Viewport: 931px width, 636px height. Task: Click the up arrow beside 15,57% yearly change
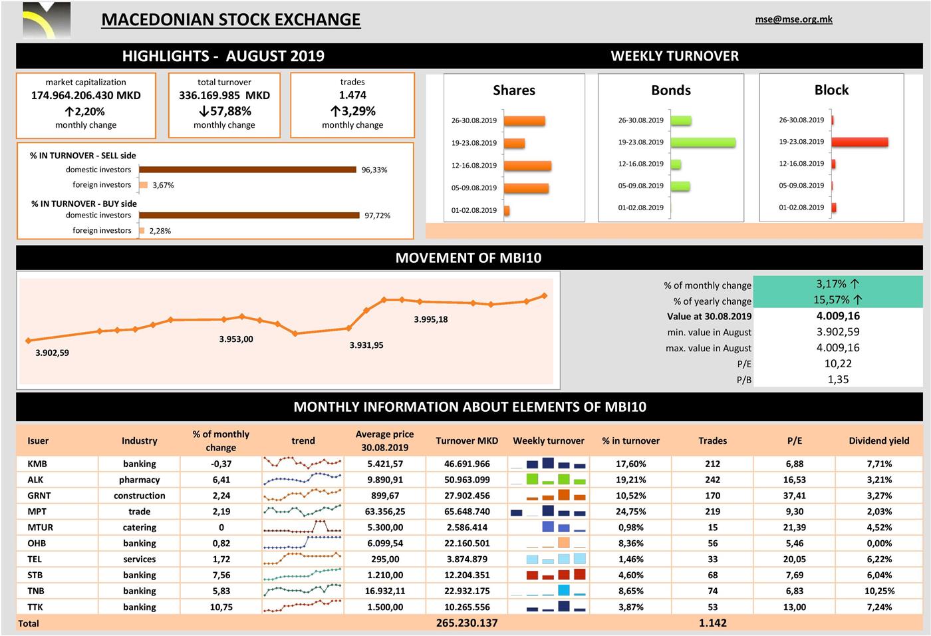[857, 300]
